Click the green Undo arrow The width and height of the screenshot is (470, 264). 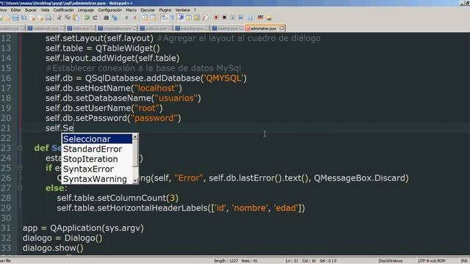coord(87,18)
